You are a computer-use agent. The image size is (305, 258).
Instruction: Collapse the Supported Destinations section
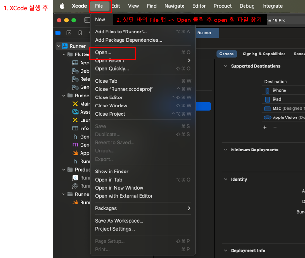(x=225, y=66)
